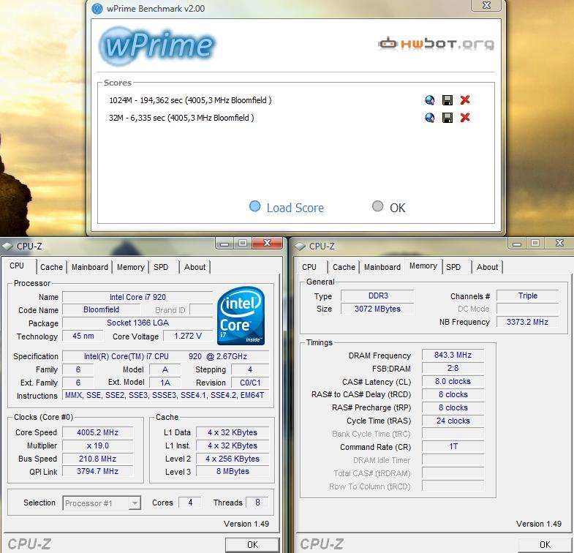Delete the 32M score with red X

(465, 118)
